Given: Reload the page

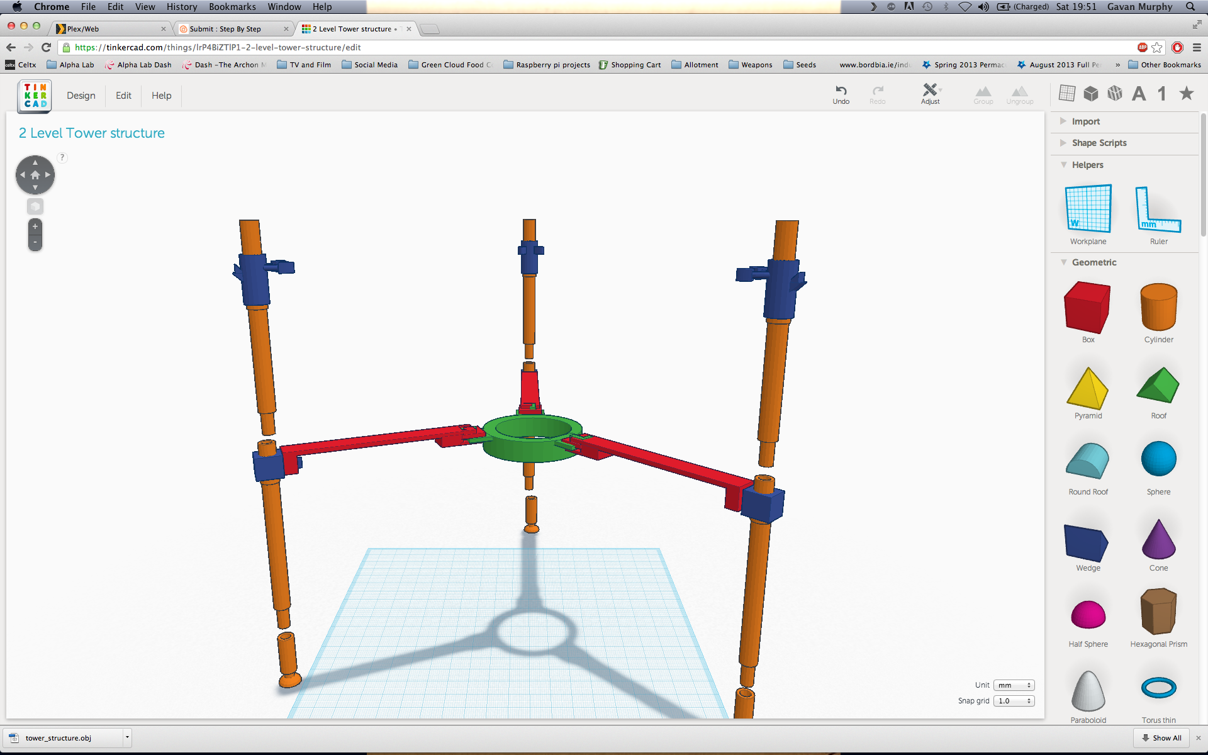Looking at the screenshot, I should coord(46,47).
